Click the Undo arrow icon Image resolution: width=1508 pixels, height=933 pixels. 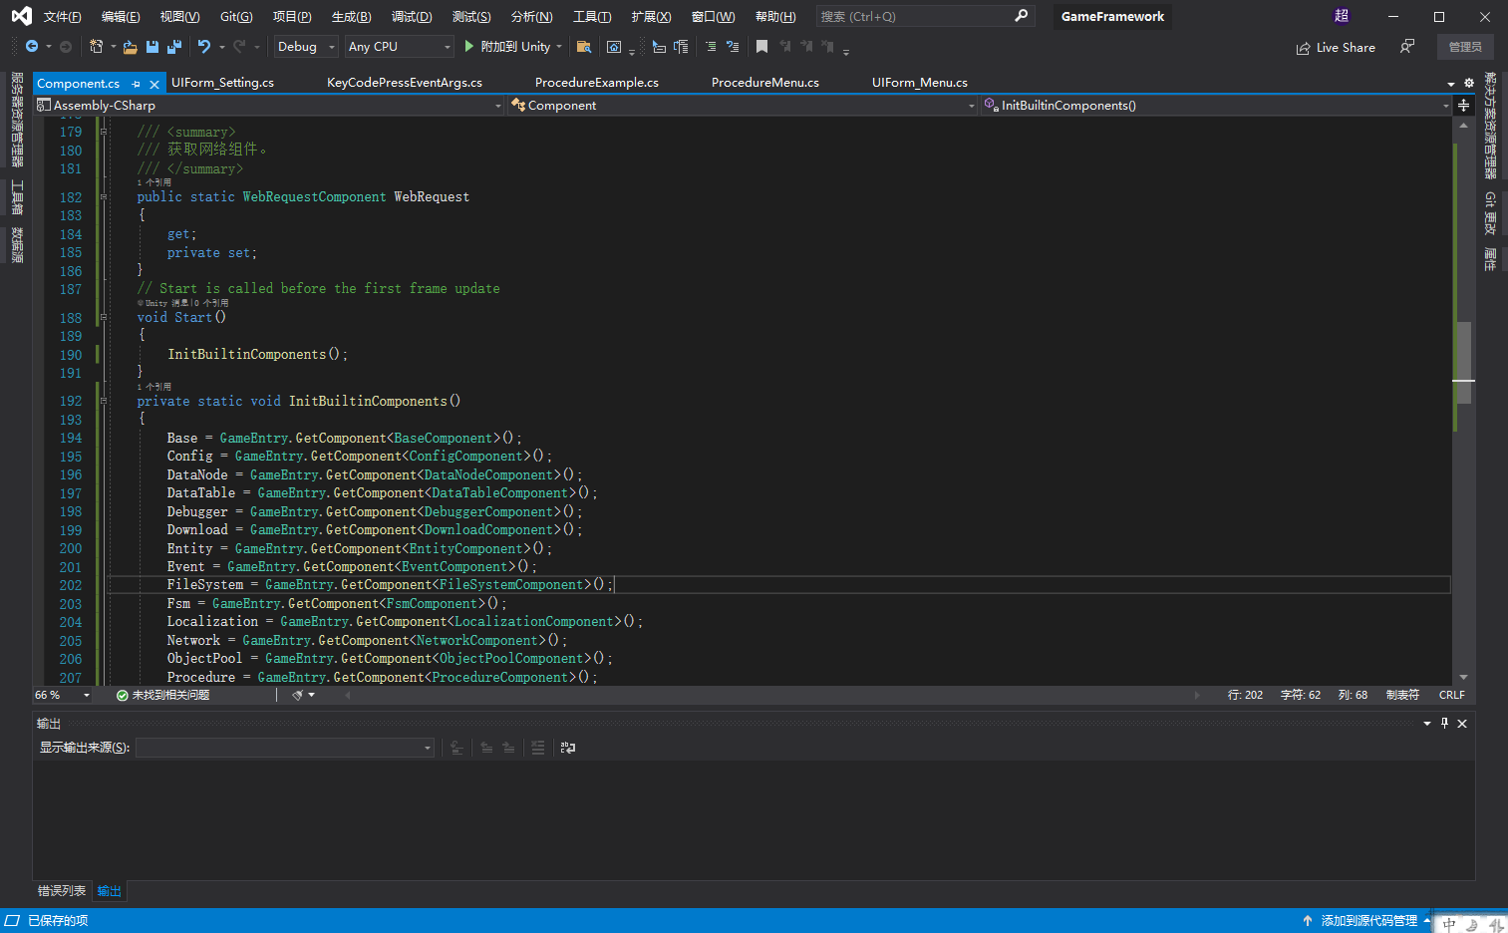[x=205, y=46]
